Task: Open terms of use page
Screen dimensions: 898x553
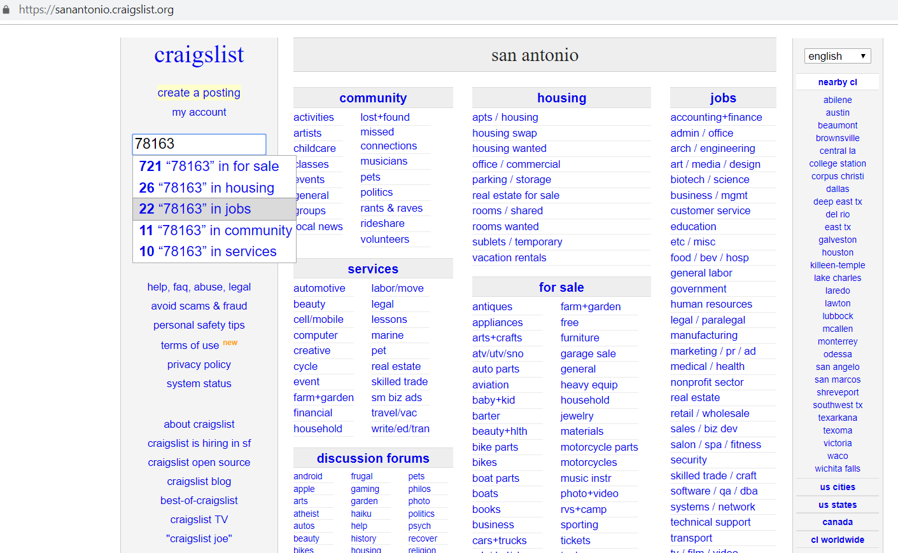Action: point(190,345)
